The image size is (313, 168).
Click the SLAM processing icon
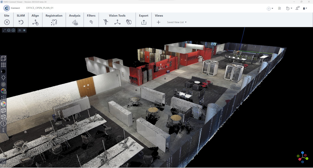pos(21,22)
